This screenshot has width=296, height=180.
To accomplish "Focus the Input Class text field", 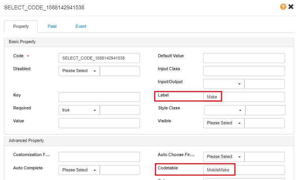I will pyautogui.click(x=244, y=71).
